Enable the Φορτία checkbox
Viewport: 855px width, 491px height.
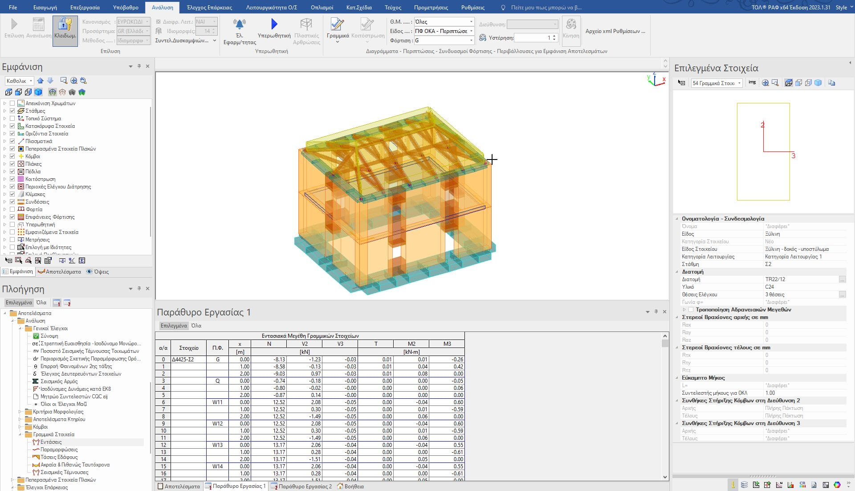(12, 209)
